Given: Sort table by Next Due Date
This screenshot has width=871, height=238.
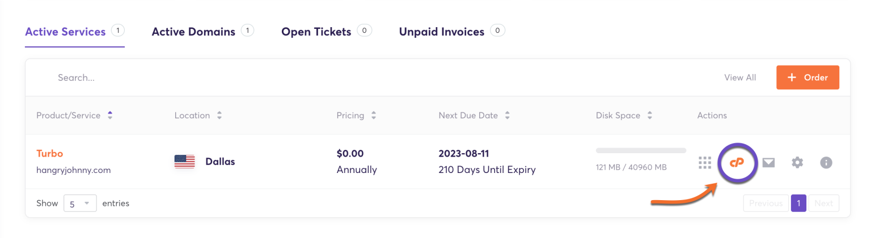Looking at the screenshot, I should point(507,115).
